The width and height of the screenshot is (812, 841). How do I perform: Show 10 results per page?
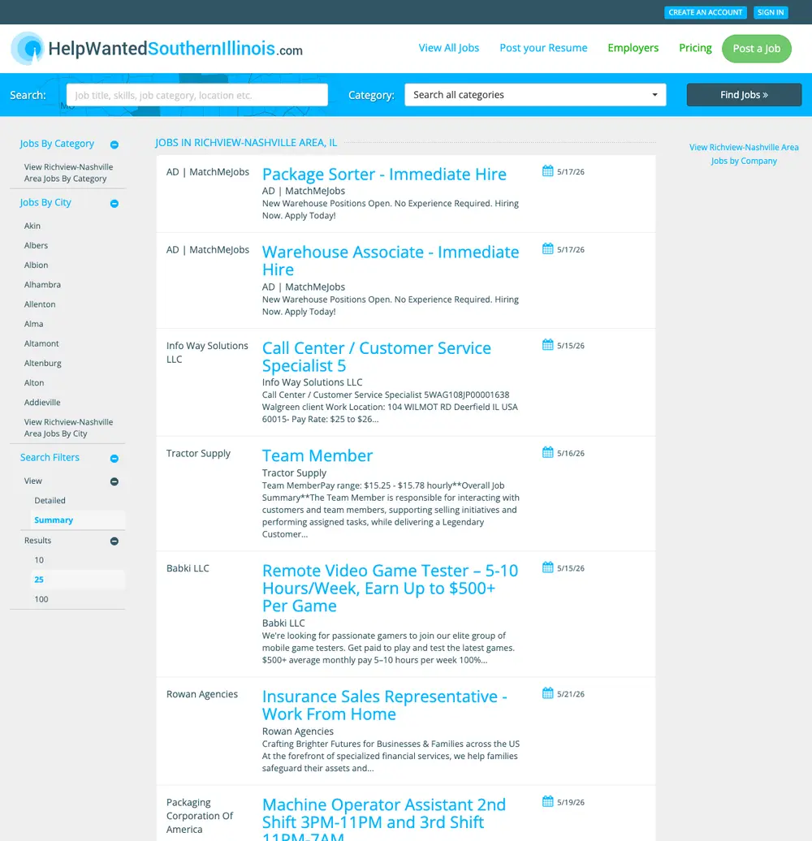click(39, 560)
